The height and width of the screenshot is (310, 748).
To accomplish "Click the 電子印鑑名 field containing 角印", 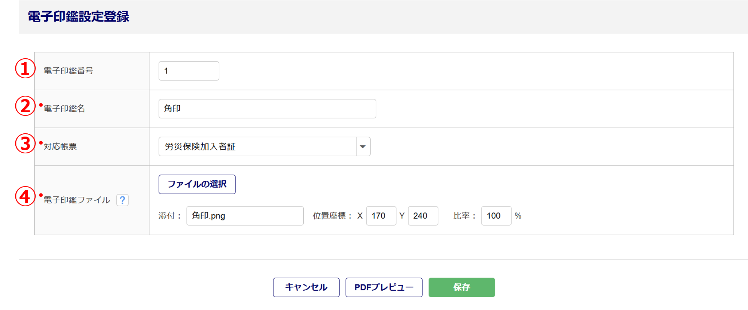I will [x=267, y=109].
